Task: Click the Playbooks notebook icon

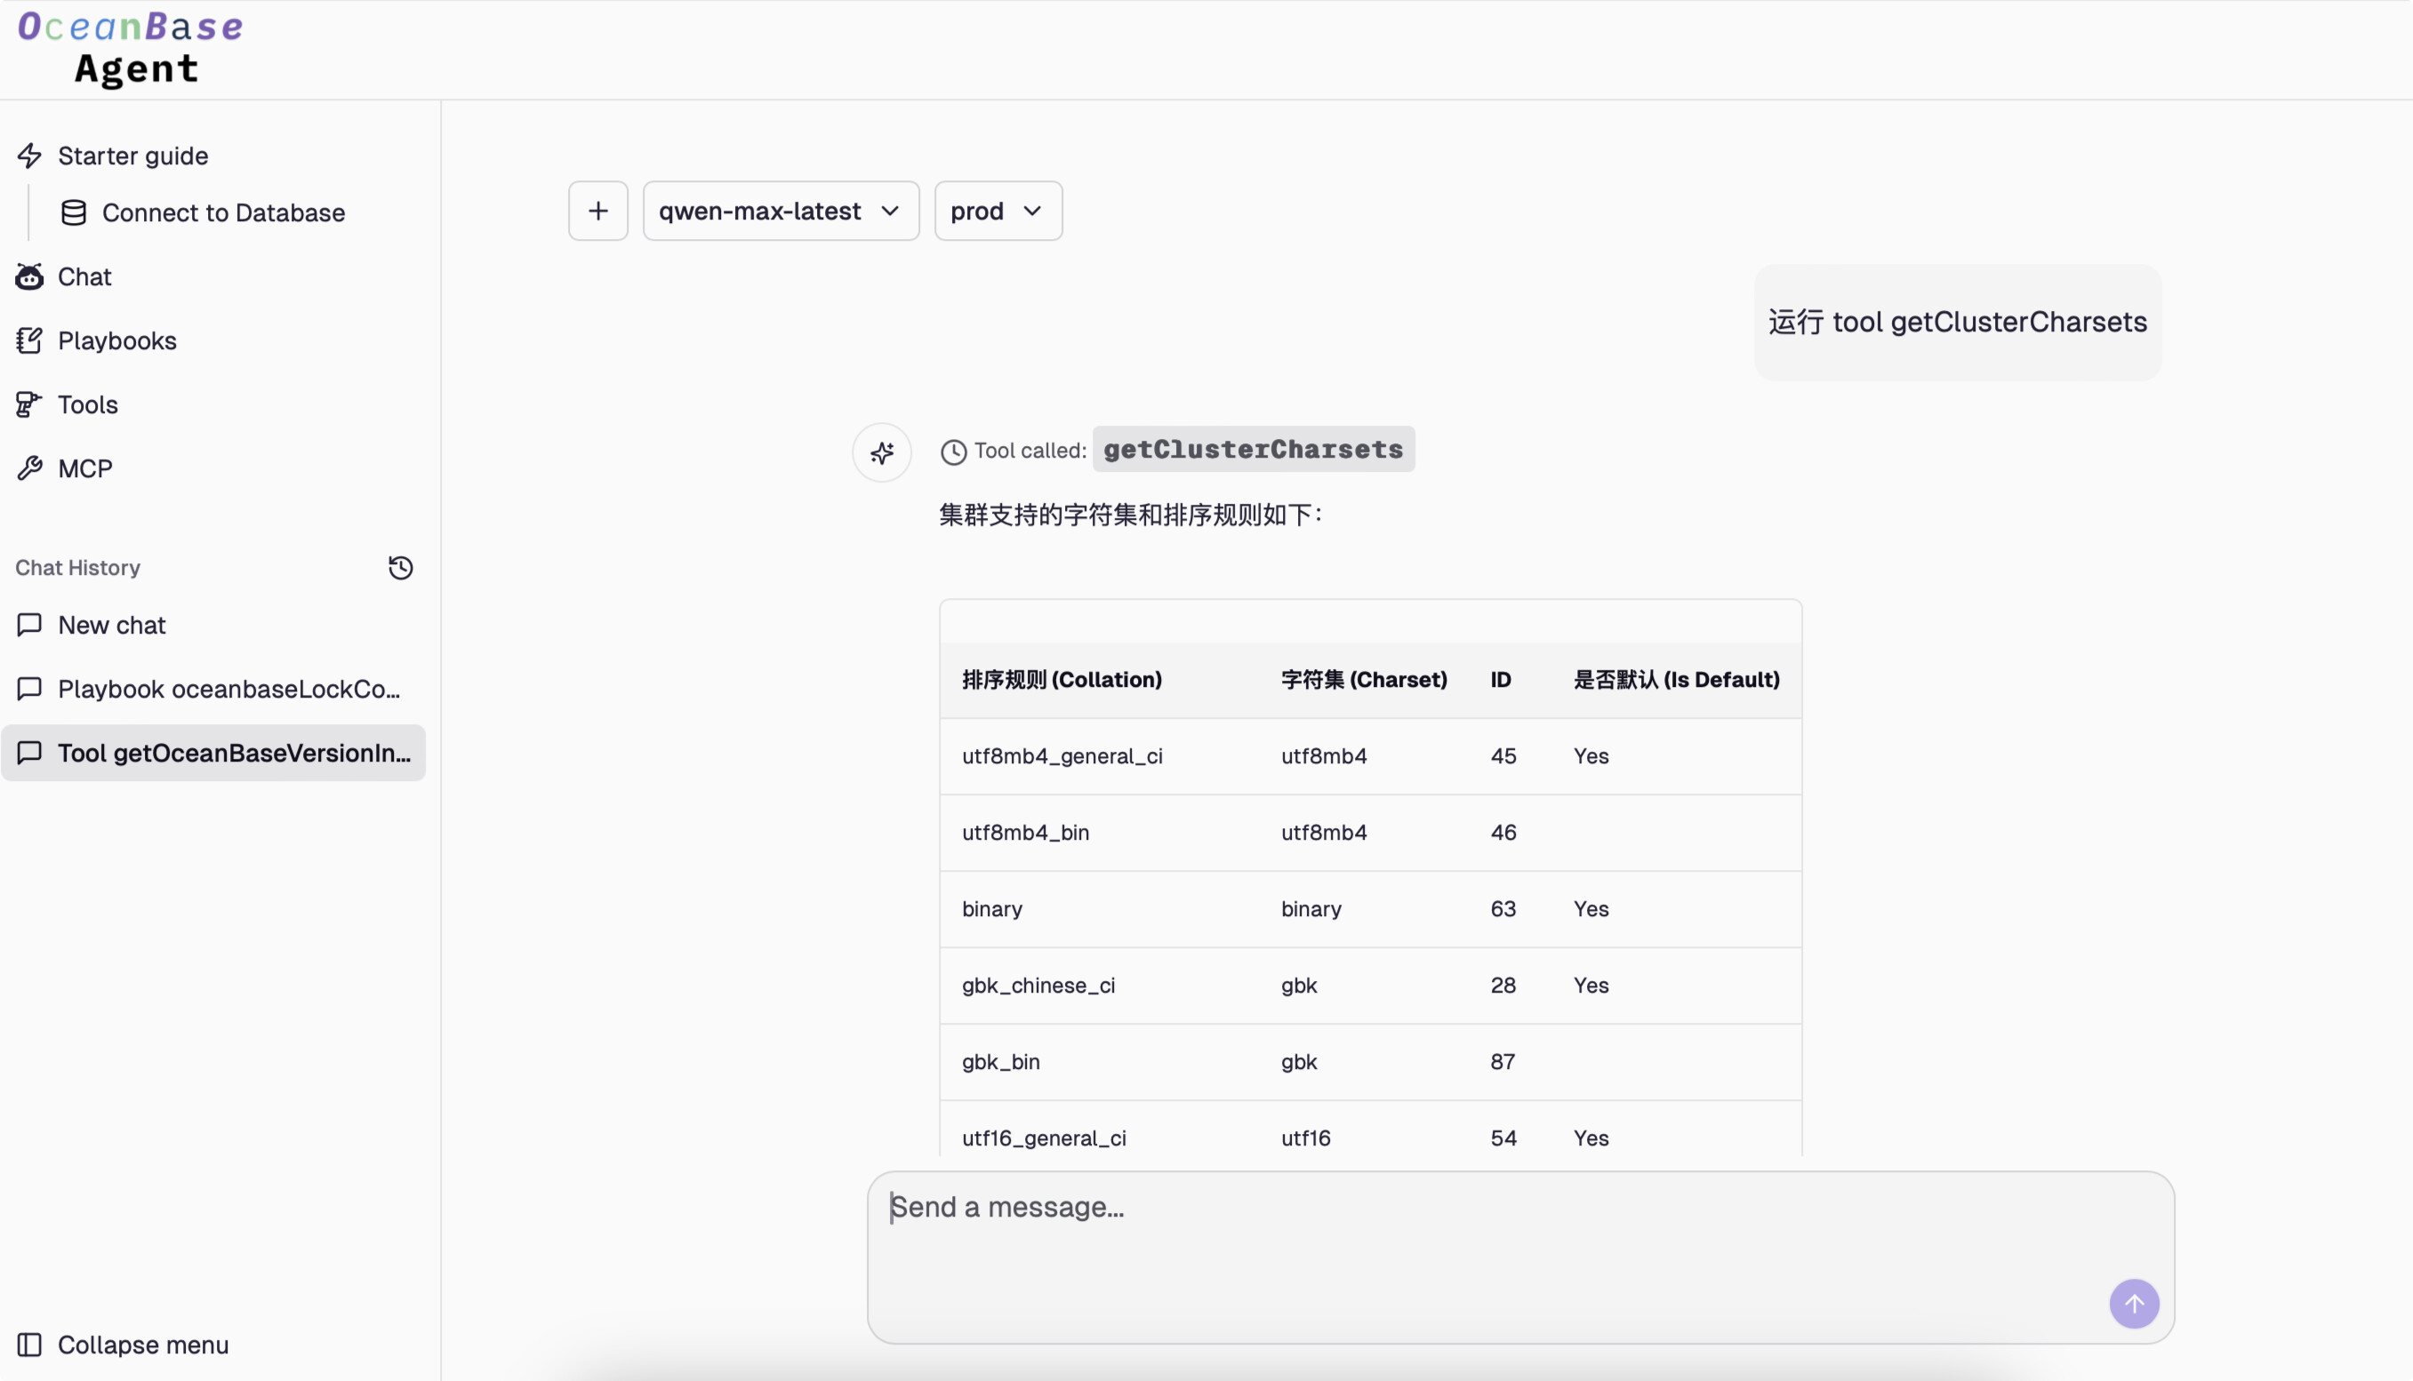Action: pos(29,340)
